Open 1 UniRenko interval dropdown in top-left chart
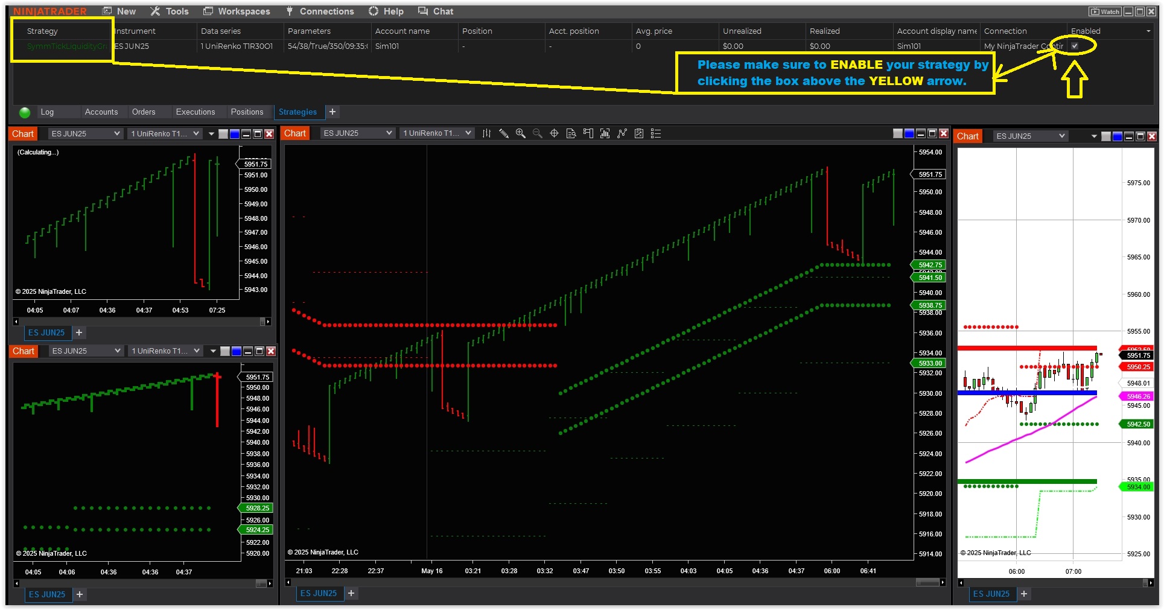Screen dimensions: 1164x610 coord(165,134)
